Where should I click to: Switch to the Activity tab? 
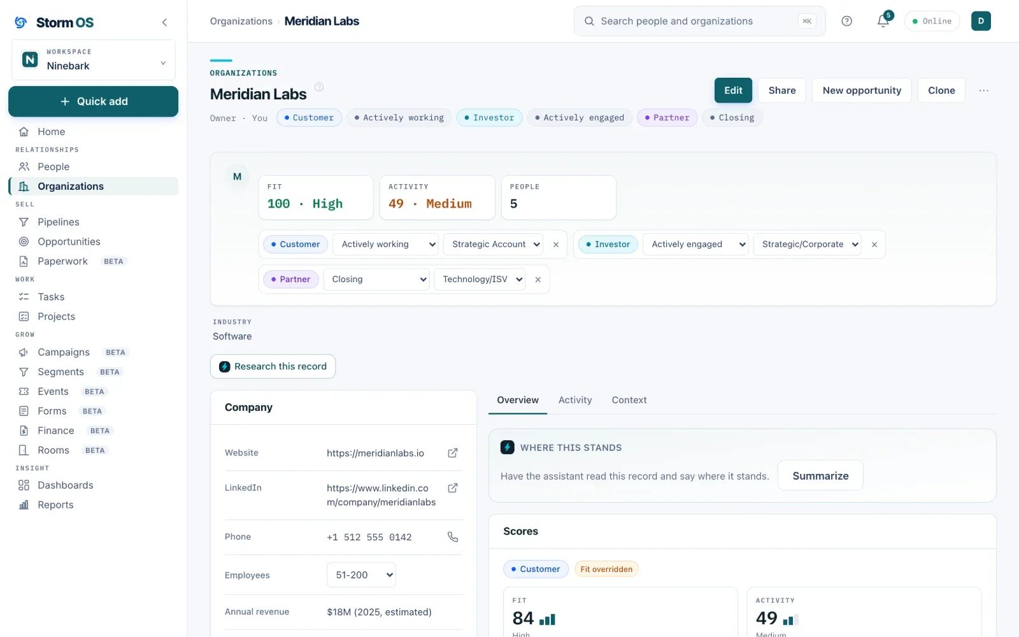coord(575,400)
